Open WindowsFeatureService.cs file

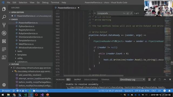point(31,48)
